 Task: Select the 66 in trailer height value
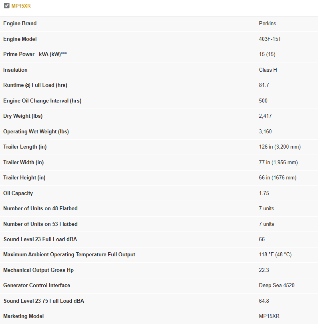(278, 178)
